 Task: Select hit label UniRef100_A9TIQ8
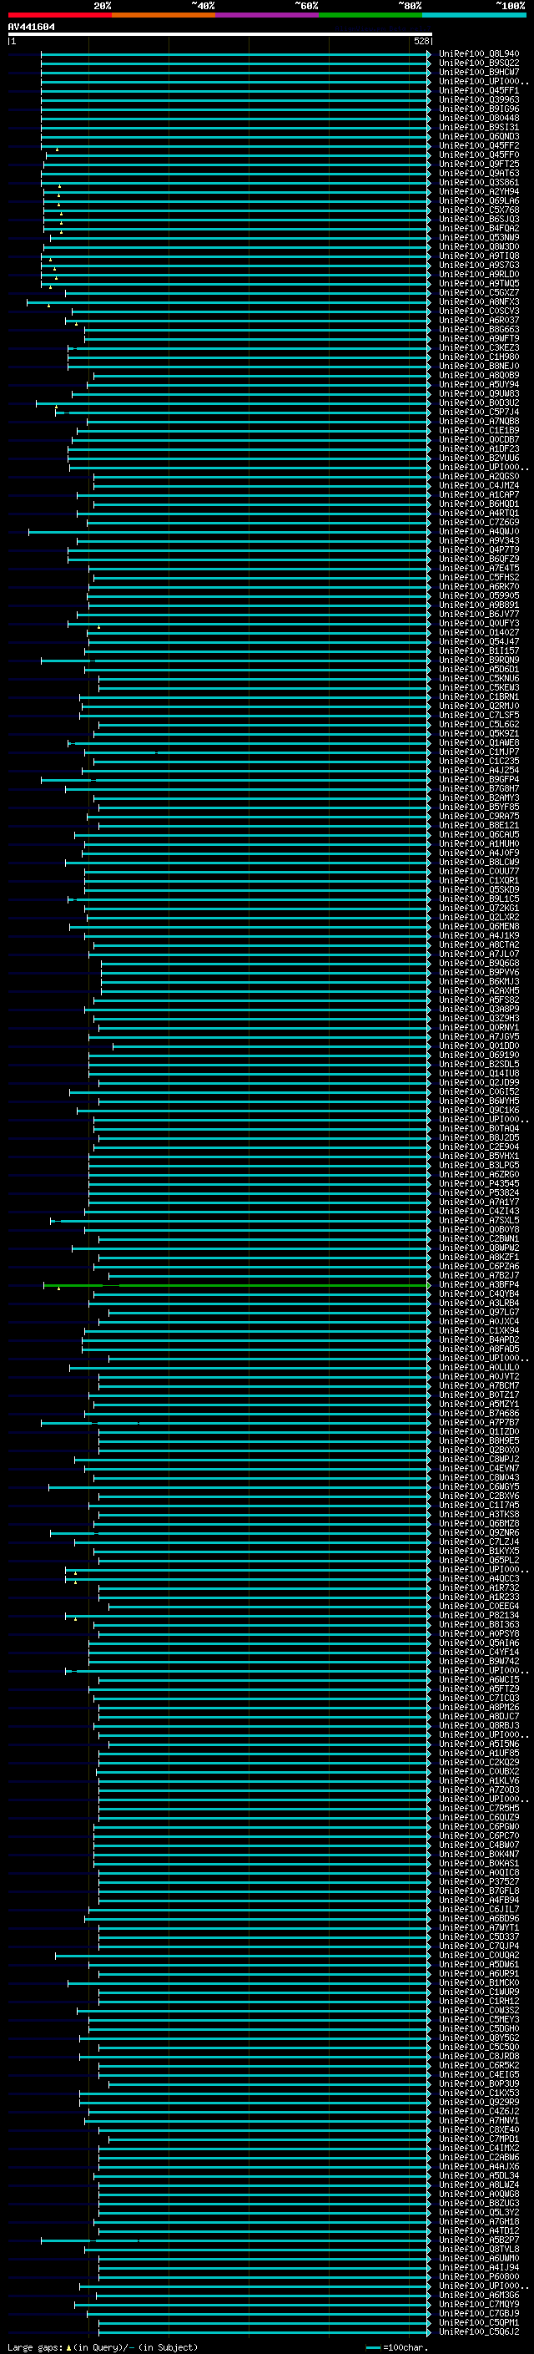click(479, 256)
